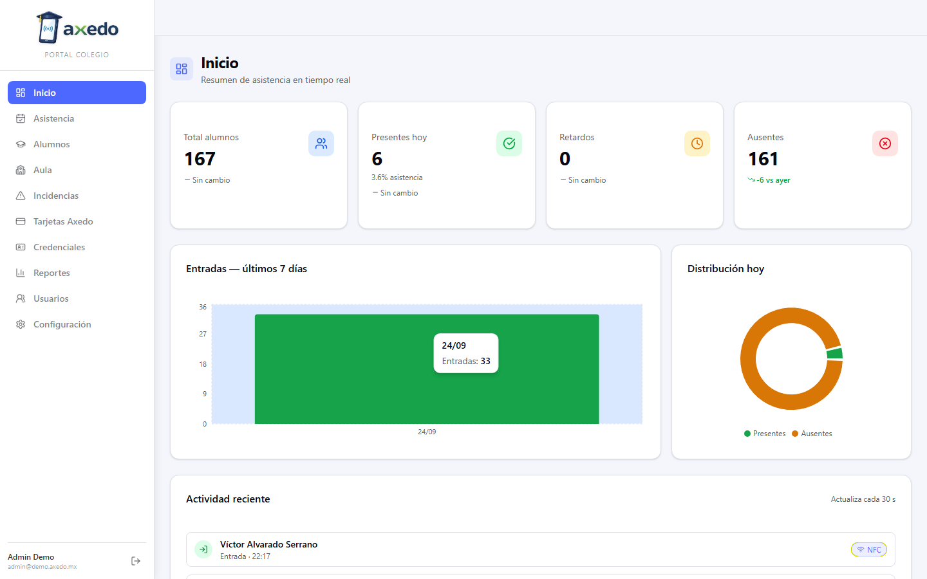927x579 pixels.
Task: Click the green 24/09 bar in the chart
Action: click(427, 369)
